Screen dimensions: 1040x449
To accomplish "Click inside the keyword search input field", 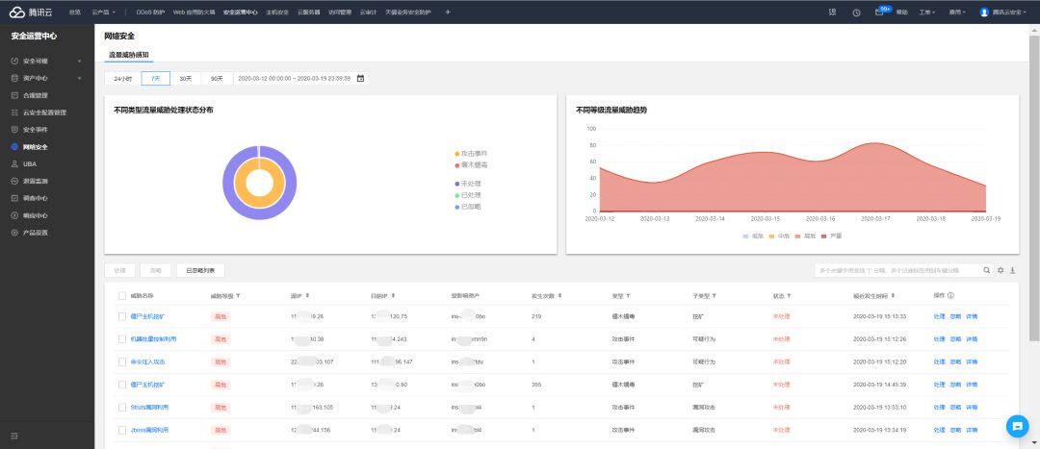I will tap(896, 270).
